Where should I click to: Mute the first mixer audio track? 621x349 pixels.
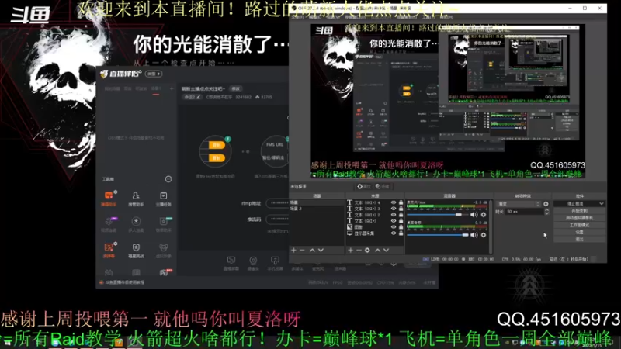(x=474, y=215)
